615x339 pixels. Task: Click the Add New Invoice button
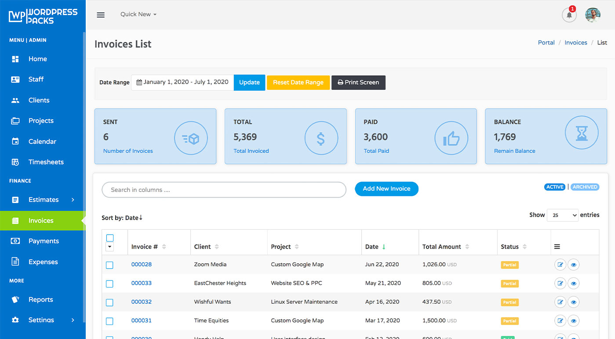point(386,188)
